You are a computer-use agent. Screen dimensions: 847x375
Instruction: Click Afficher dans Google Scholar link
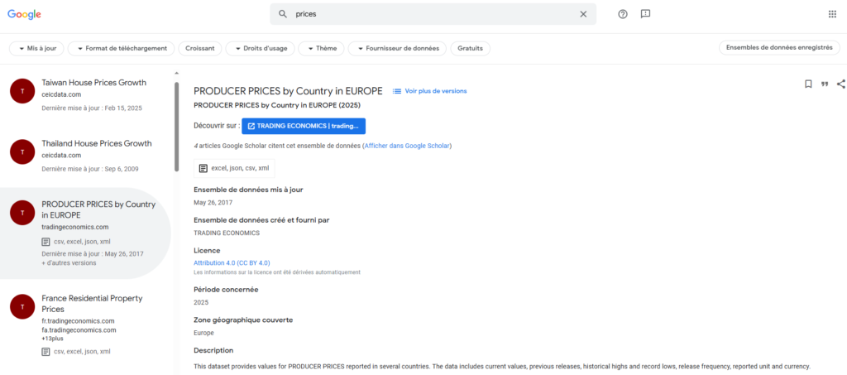click(x=407, y=146)
